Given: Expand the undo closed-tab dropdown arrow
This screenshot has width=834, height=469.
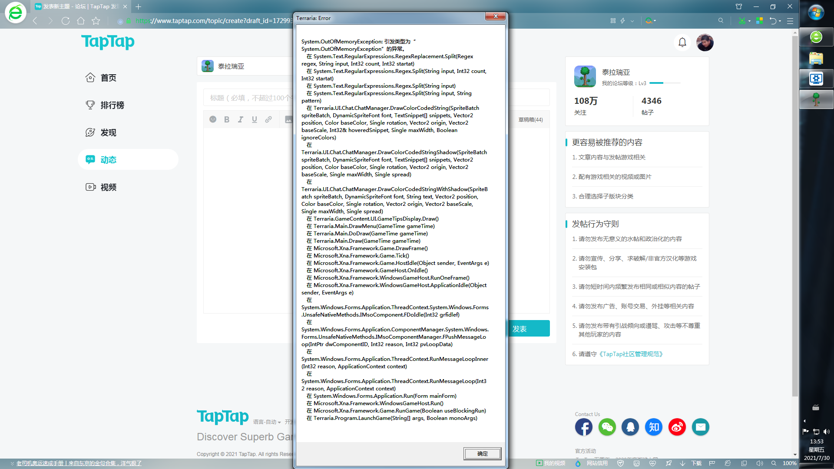Looking at the screenshot, I should point(780,21).
